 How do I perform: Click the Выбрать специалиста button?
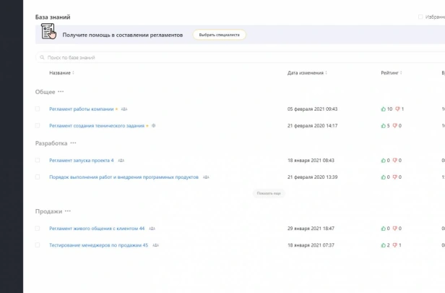click(220, 35)
